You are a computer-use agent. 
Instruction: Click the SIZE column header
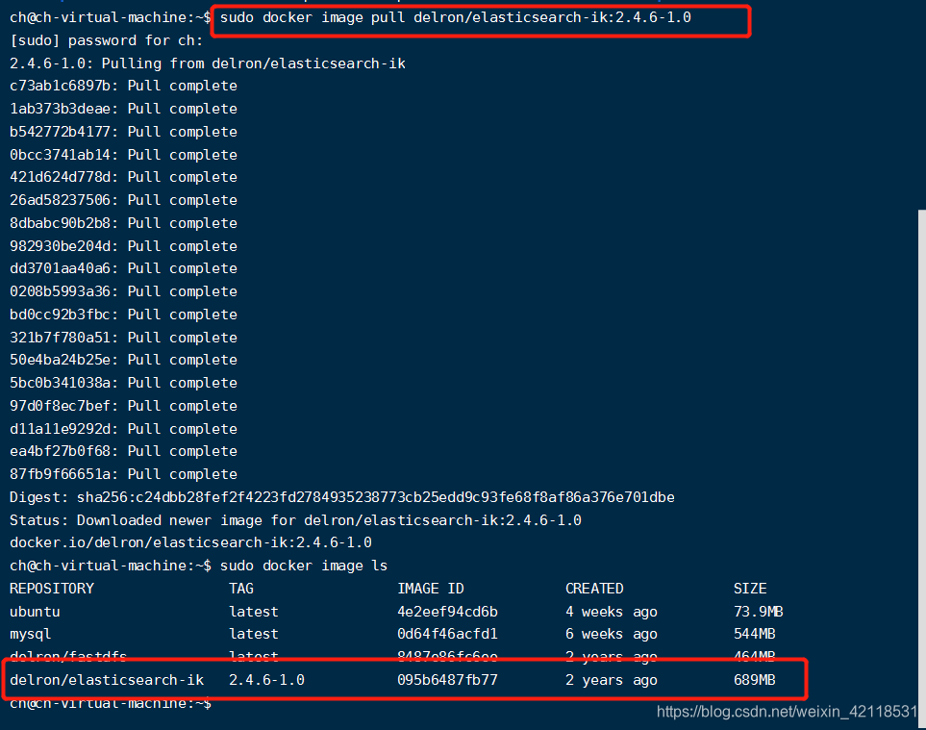pos(750,589)
